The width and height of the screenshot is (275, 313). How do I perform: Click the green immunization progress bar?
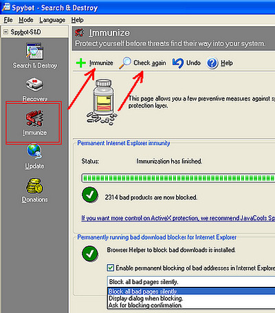pos(178,178)
